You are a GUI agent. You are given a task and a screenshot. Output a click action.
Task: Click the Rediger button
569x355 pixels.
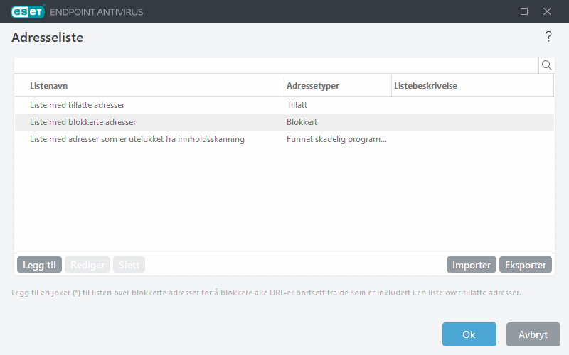tap(87, 265)
